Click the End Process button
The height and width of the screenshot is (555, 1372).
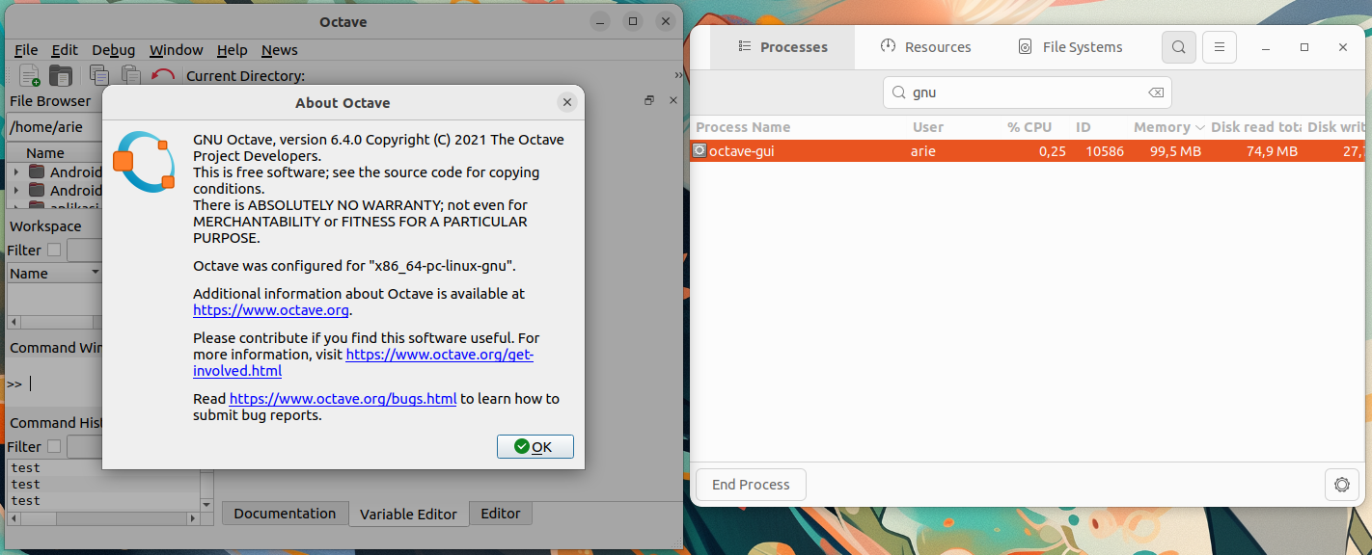(x=751, y=485)
